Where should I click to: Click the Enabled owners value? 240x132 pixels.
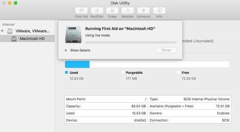pos(223,113)
